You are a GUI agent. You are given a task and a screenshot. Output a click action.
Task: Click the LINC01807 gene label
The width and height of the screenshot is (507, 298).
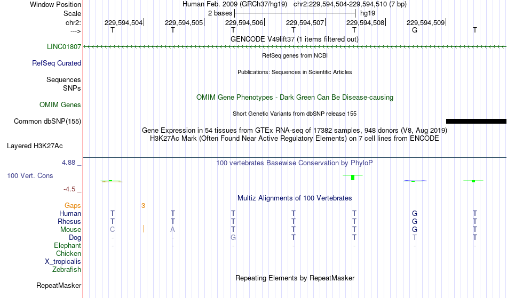coord(64,46)
